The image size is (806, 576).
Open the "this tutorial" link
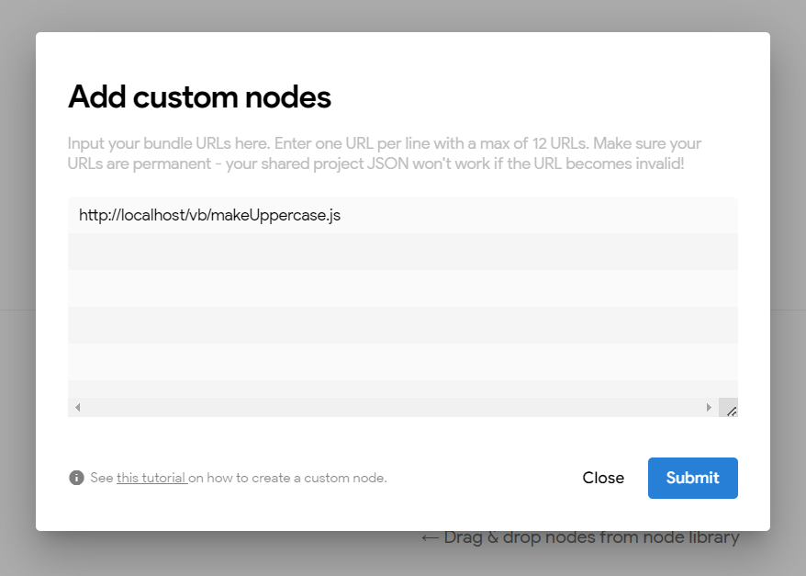pos(151,478)
